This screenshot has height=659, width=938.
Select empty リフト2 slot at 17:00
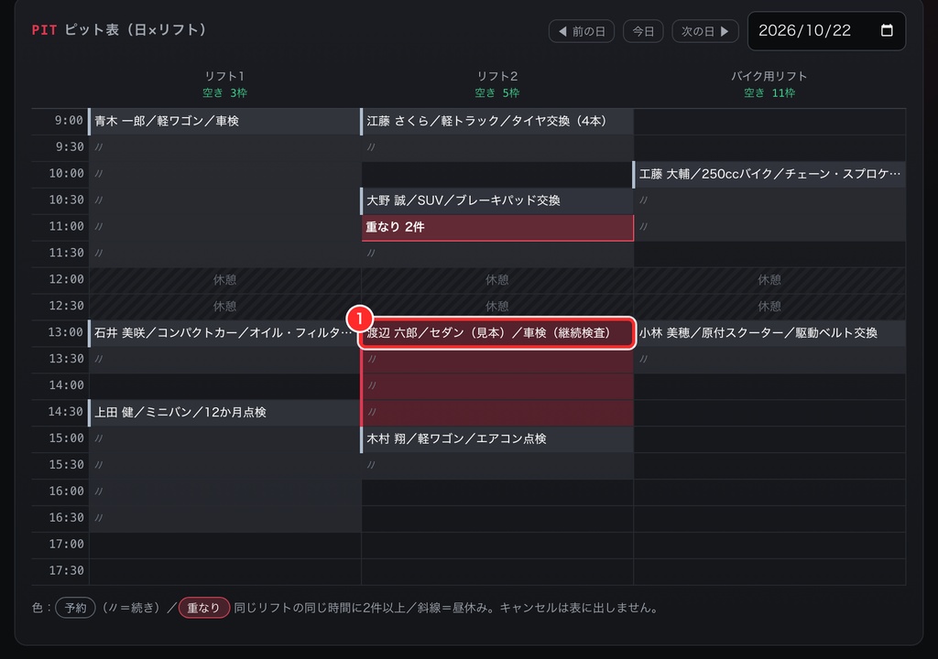pyautogui.click(x=497, y=545)
